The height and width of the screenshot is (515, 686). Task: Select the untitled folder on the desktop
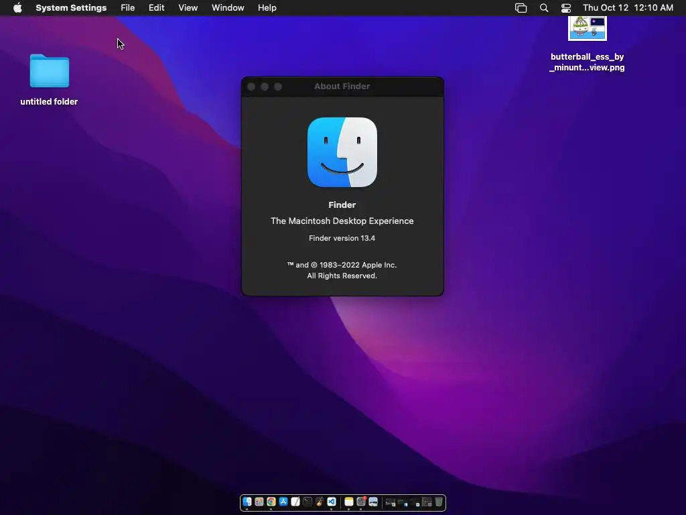[50, 71]
